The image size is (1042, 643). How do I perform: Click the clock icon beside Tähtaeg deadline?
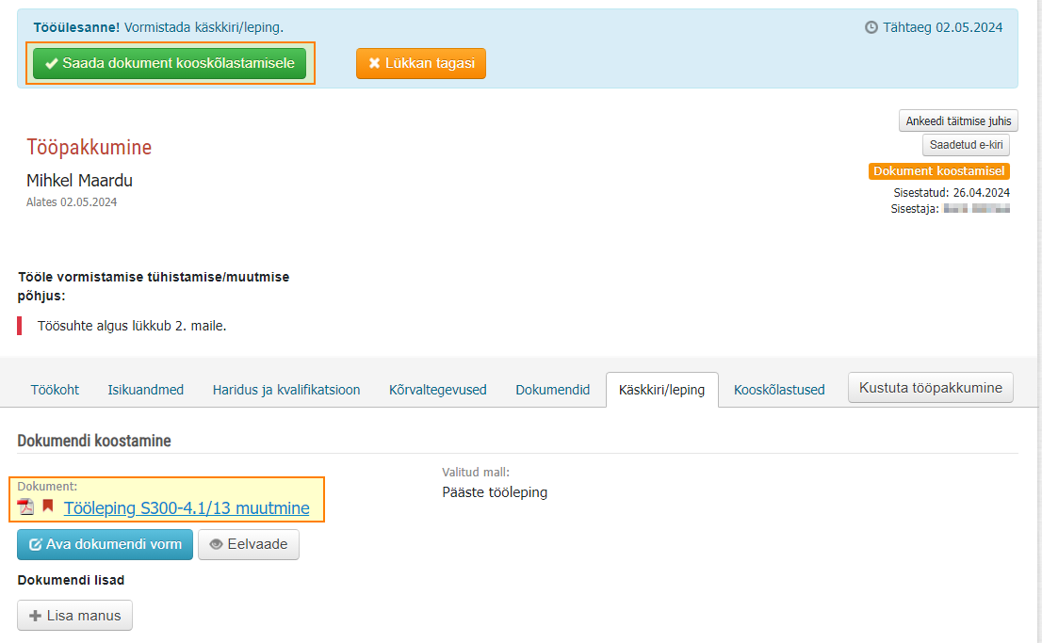pos(871,27)
